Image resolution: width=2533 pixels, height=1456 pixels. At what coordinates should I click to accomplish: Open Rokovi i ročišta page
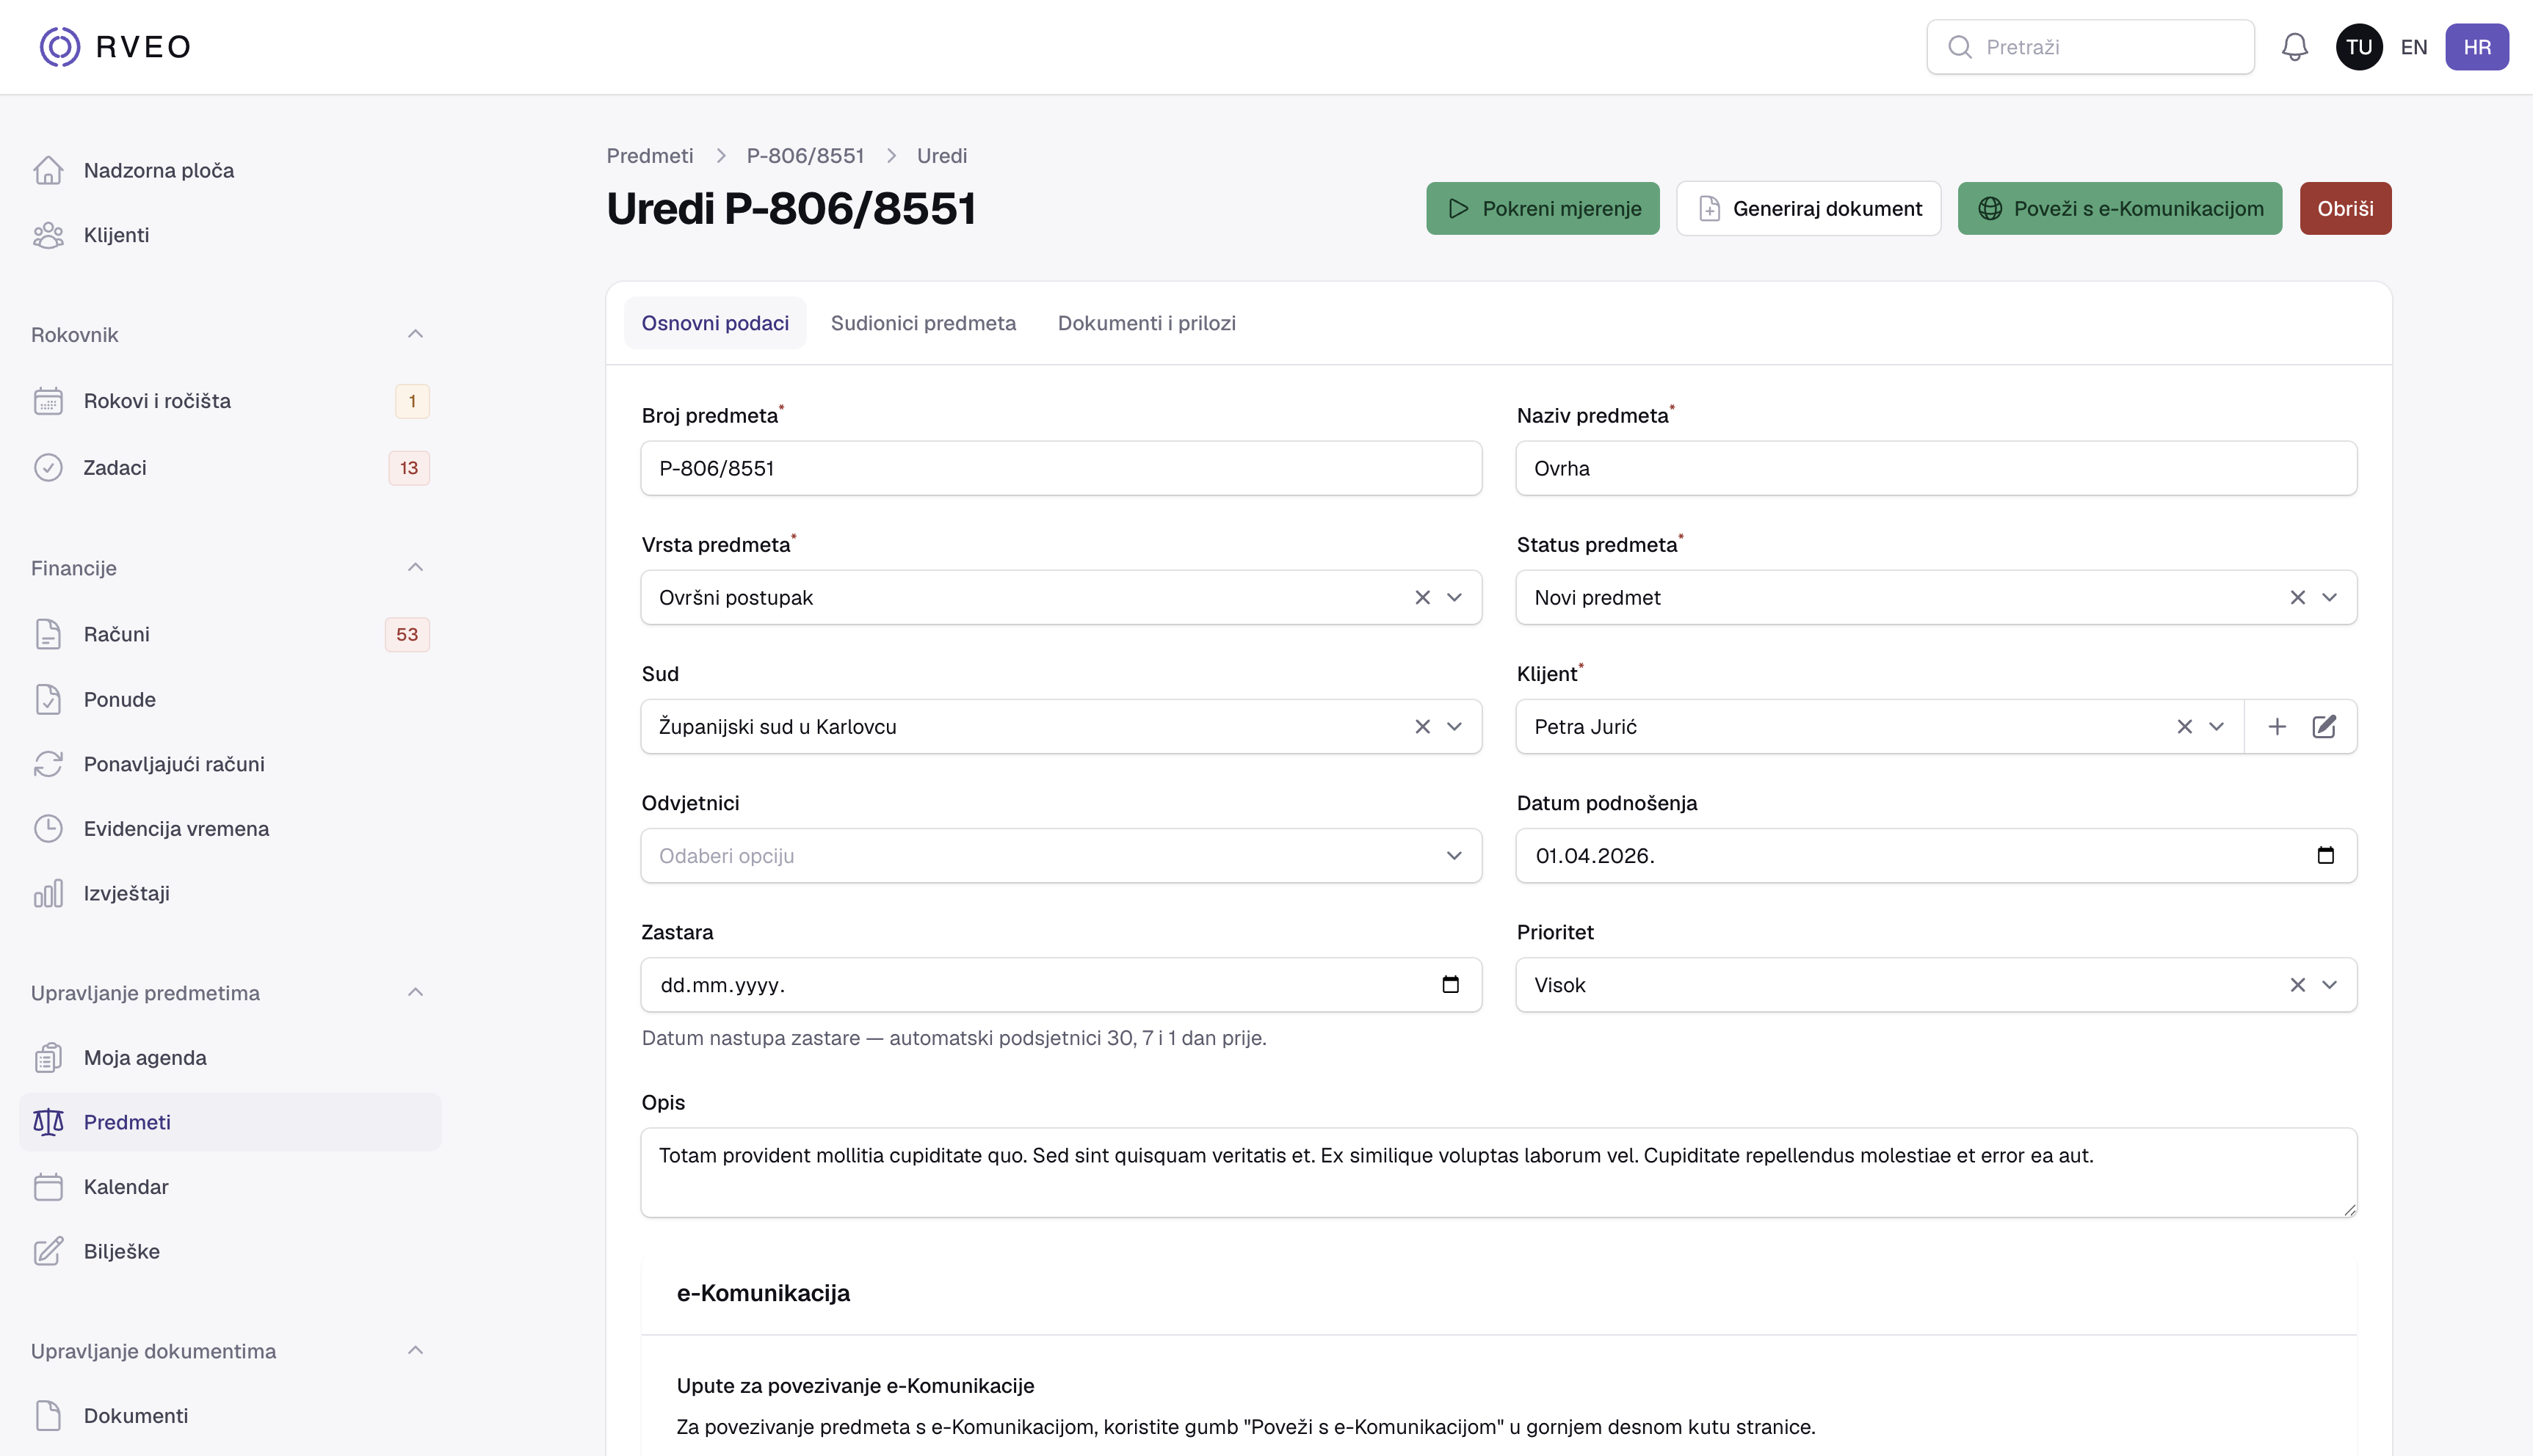tap(230, 401)
